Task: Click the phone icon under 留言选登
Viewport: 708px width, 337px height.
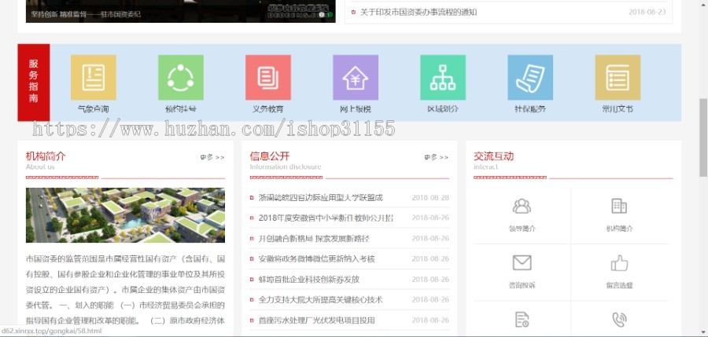Action: pyautogui.click(x=619, y=320)
